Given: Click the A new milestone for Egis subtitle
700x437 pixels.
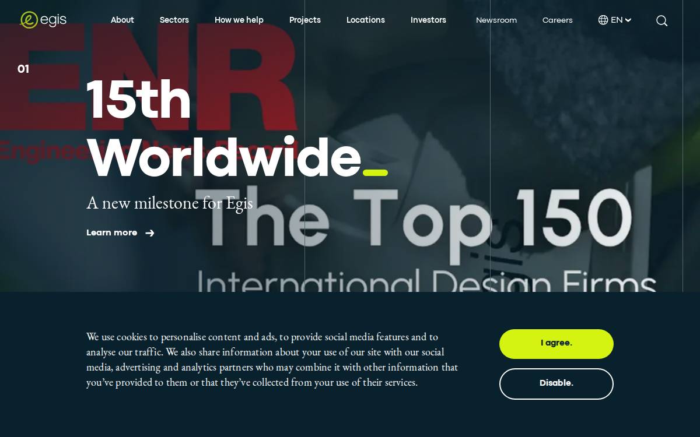Looking at the screenshot, I should 170,203.
